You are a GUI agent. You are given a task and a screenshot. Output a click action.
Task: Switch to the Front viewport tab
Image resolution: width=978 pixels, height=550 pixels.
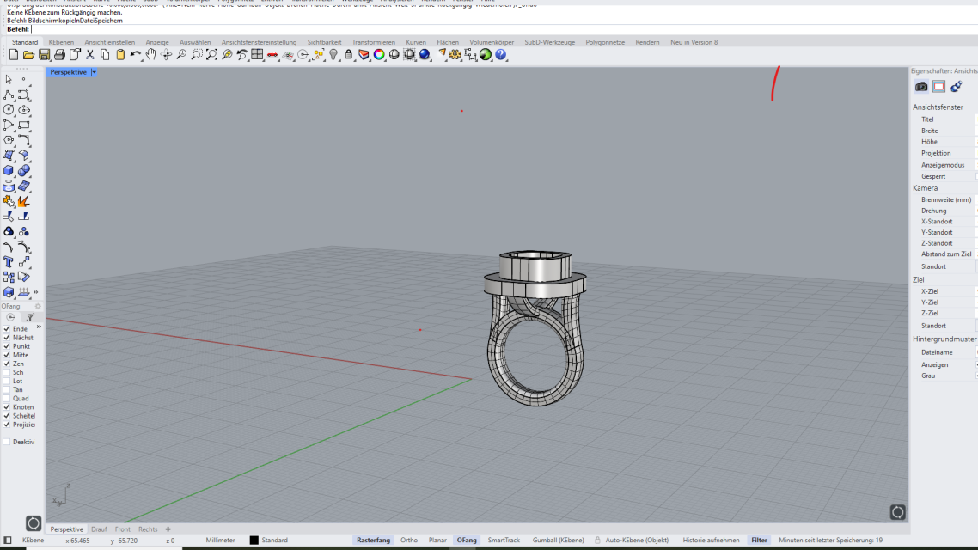point(123,529)
